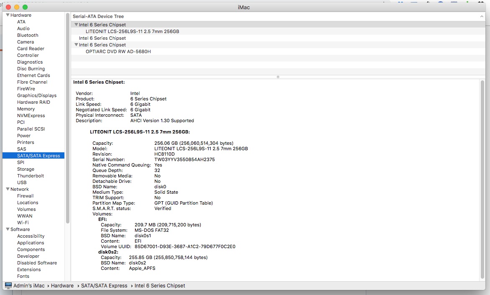The image size is (490, 295).
Task: Click the Solid State medium type value
Action: point(166,192)
